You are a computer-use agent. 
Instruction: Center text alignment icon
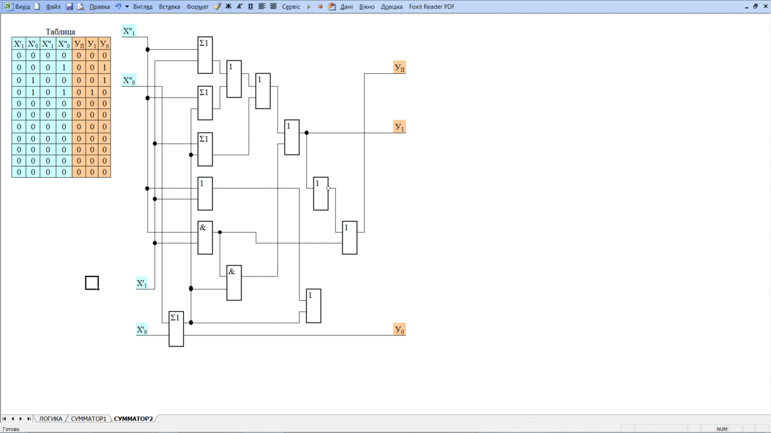click(273, 6)
